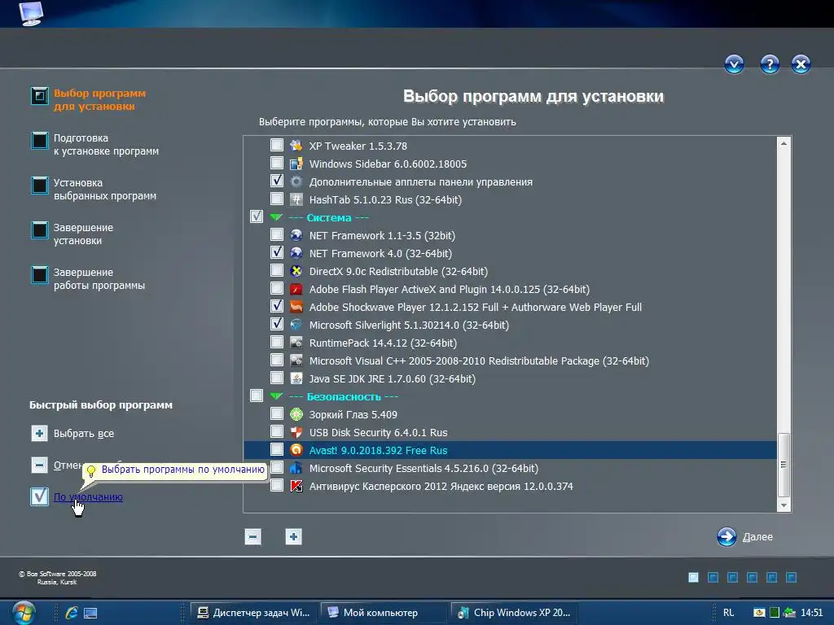Click the NET Framework 1.1-3.5 icon
This screenshot has width=834, height=625.
tap(296, 235)
